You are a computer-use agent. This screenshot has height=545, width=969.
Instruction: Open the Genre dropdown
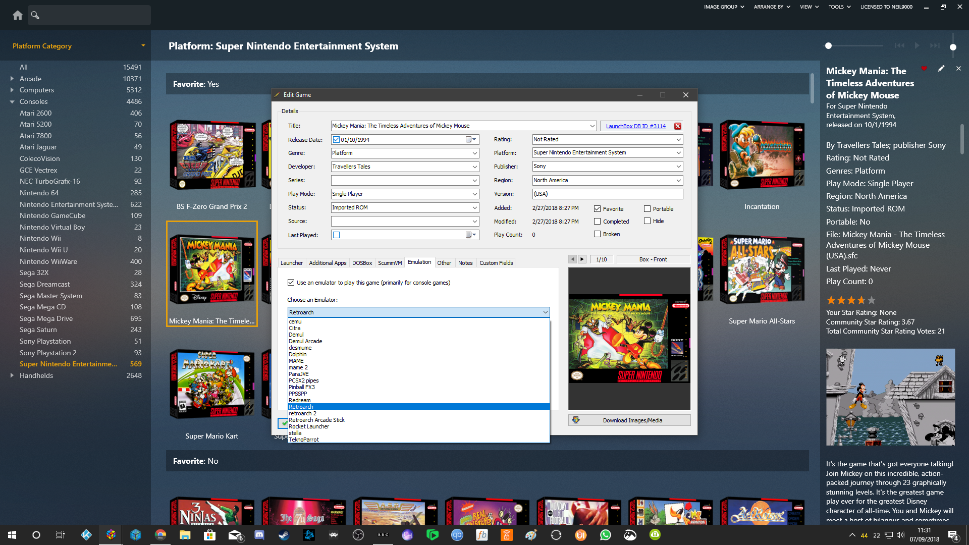tap(475, 153)
